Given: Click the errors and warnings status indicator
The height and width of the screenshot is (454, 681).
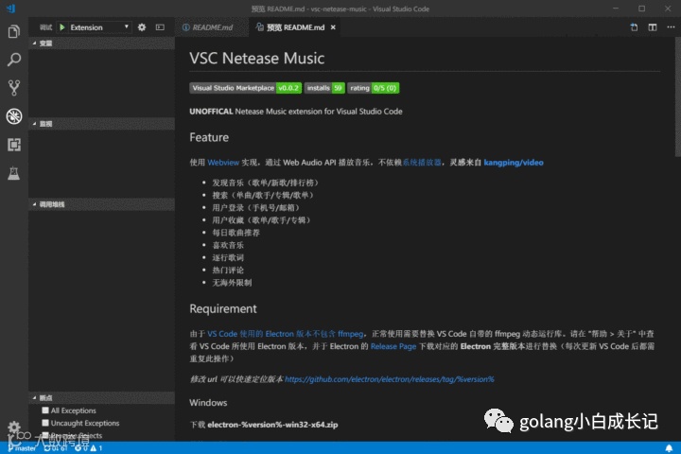Looking at the screenshot, I should 88,448.
